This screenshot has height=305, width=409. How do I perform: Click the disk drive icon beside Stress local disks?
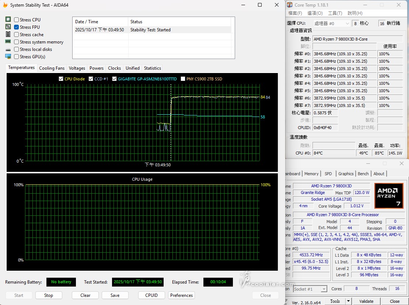pyautogui.click(x=8, y=49)
